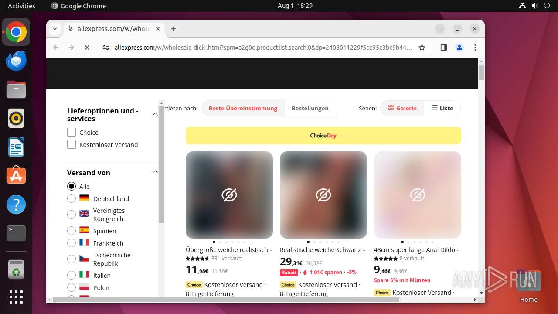Screen dimensions: 558x314
Task: Collapse the Versand von section
Action: pyautogui.click(x=155, y=172)
